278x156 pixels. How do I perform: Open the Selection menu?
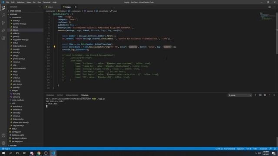[20, 2]
